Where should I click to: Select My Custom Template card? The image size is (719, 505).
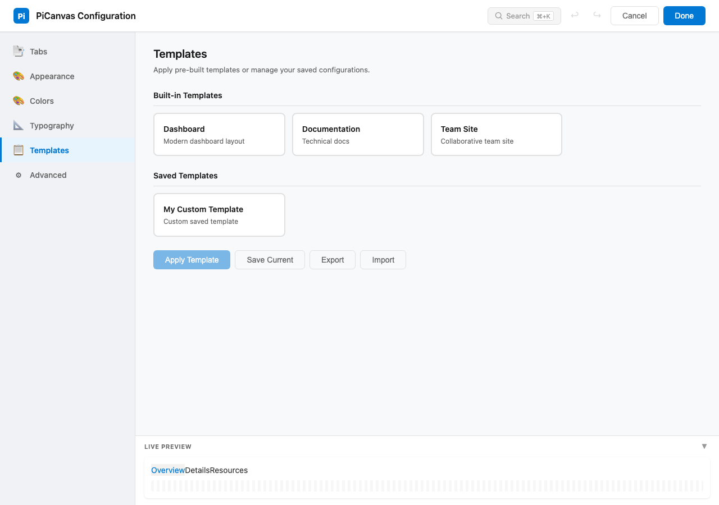point(219,215)
